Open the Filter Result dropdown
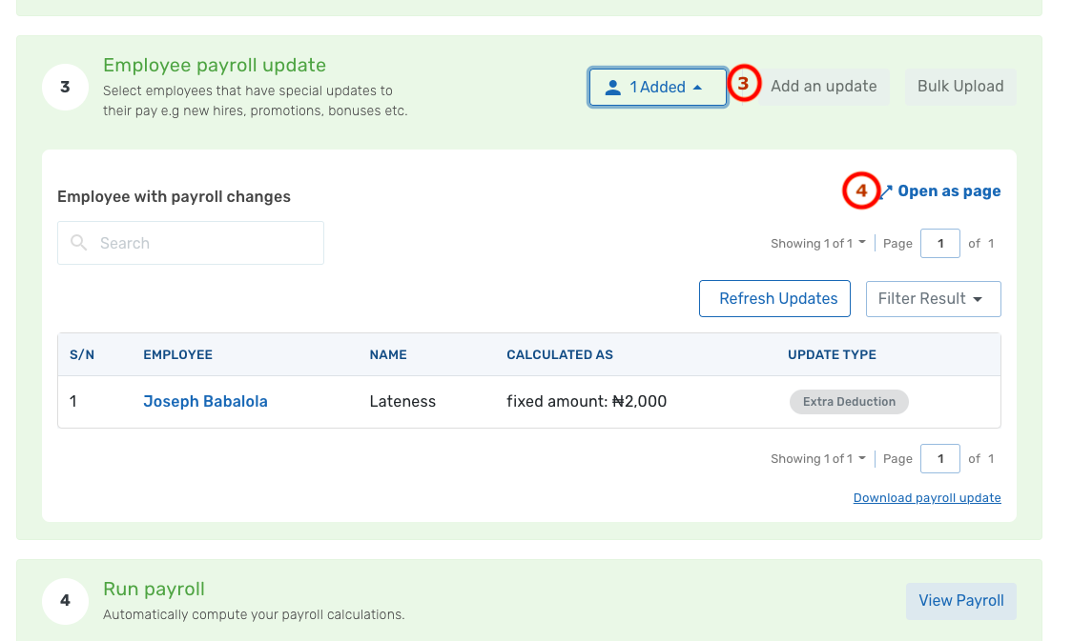This screenshot has height=641, width=1072. click(933, 298)
